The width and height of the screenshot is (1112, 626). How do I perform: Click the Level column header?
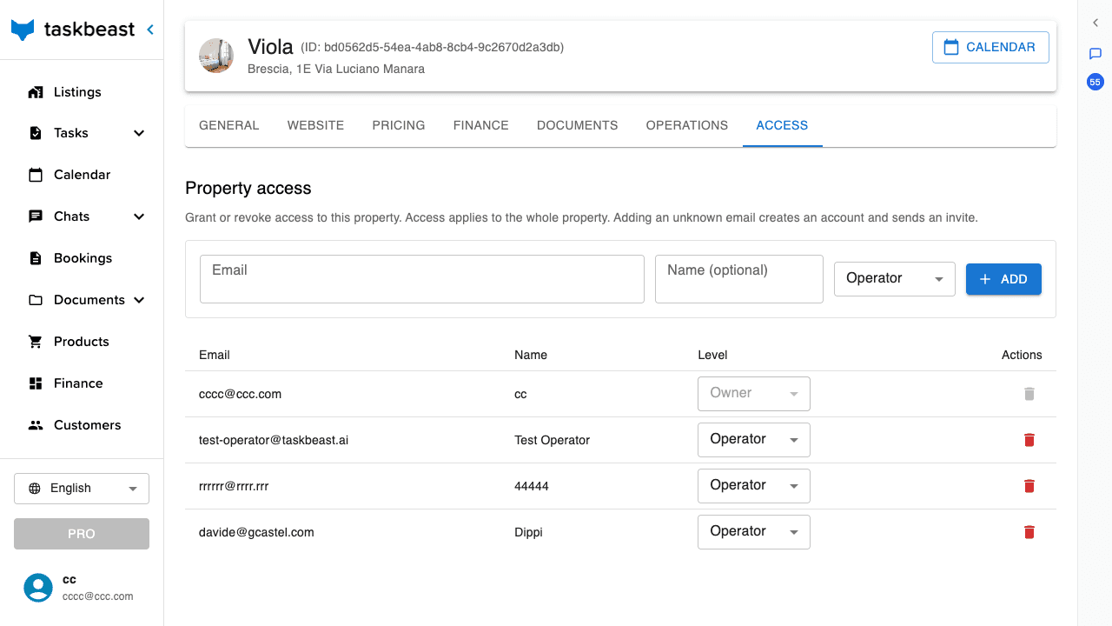712,355
